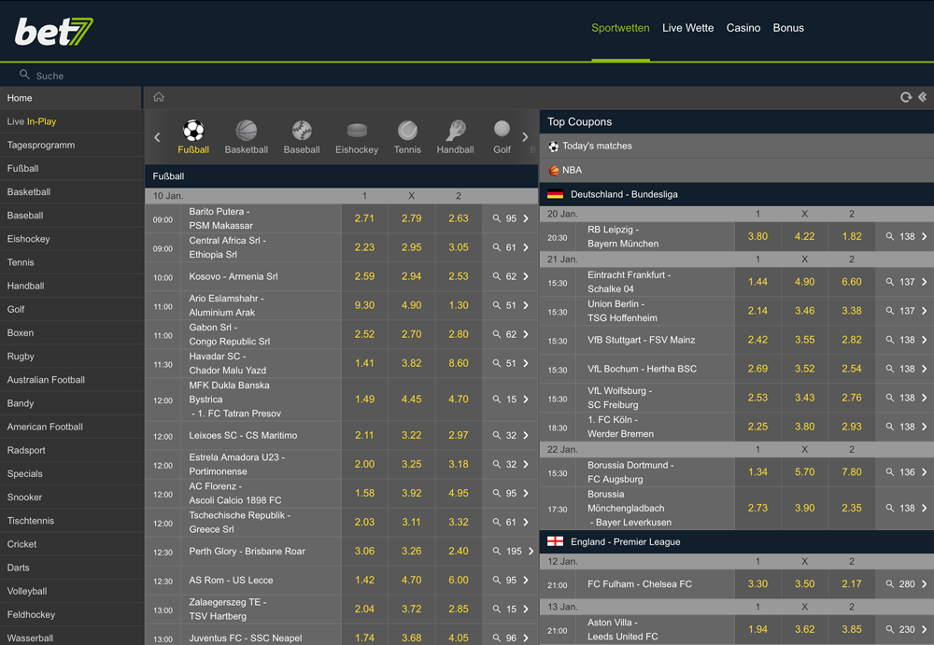
Task: Expand VfB Stuttgart - FSV Mainz arrow
Action: click(924, 340)
